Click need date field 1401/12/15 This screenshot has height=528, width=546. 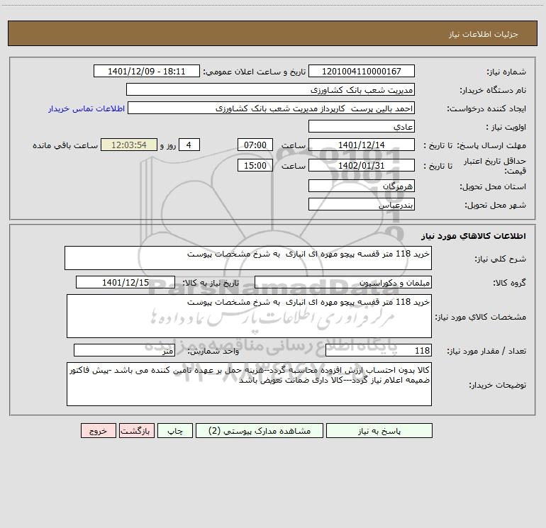126,282
